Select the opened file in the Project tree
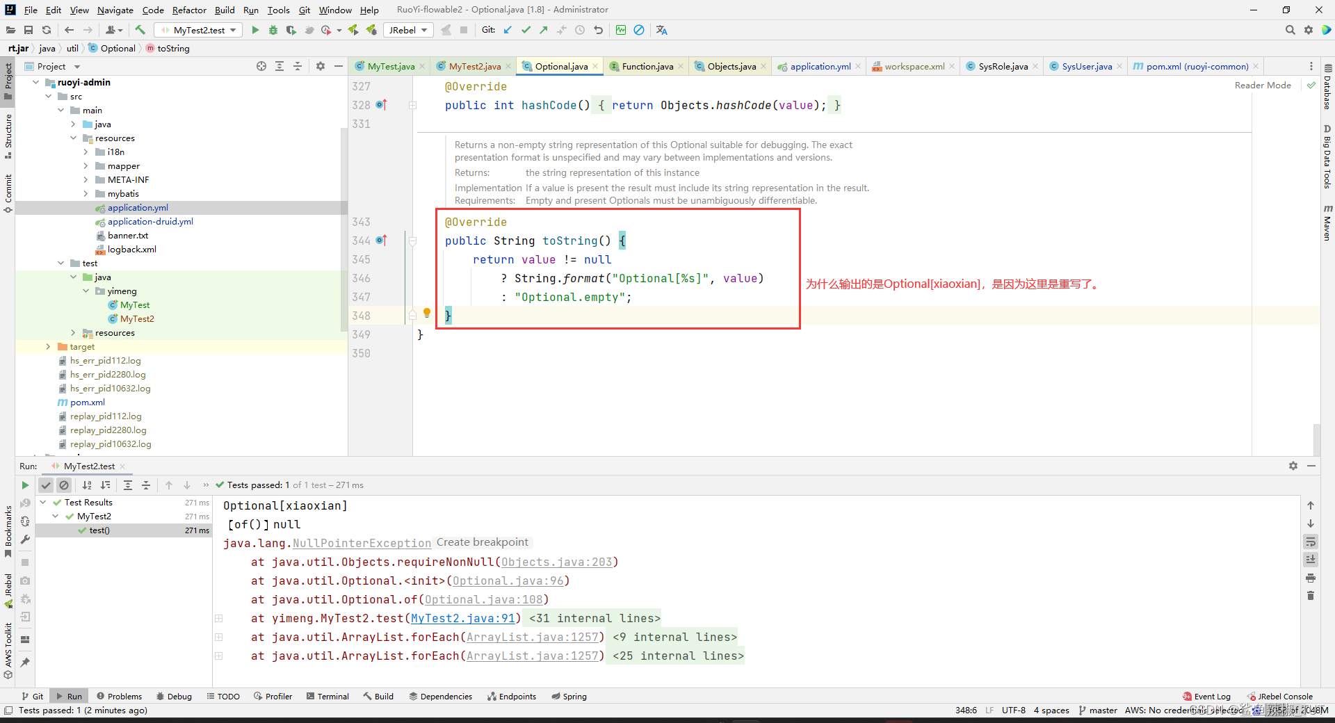Image resolution: width=1335 pixels, height=723 pixels. 261,66
